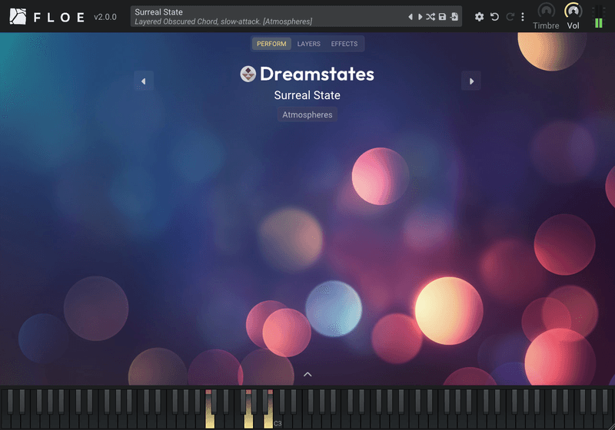The image size is (615, 430).
Task: Click the v2.0.0 version label
Action: click(105, 17)
